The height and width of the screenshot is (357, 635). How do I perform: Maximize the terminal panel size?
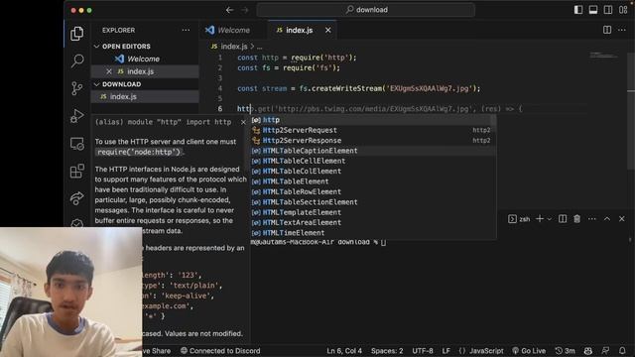(x=607, y=219)
